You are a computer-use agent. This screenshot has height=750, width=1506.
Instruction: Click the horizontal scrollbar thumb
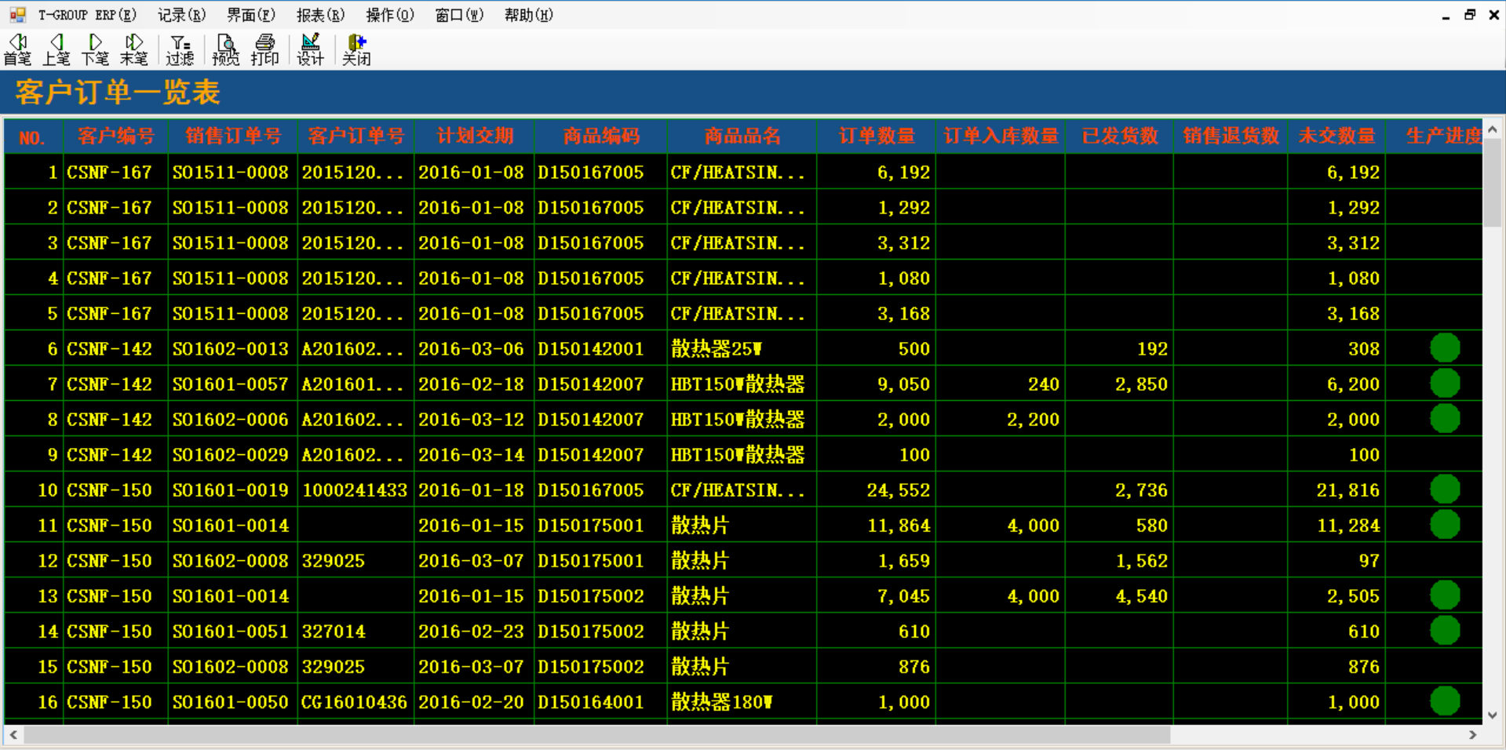(596, 735)
